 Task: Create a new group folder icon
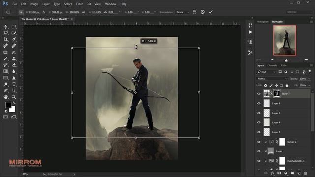coord(292,173)
